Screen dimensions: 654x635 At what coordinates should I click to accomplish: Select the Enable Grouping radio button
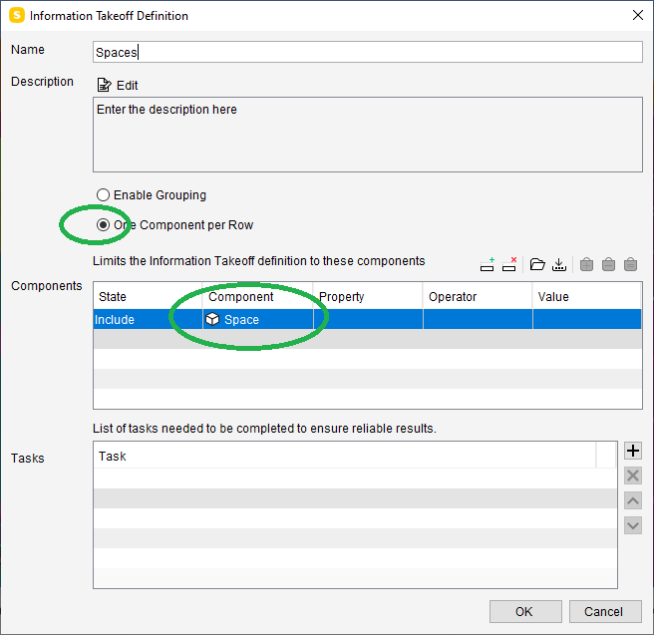pyautogui.click(x=103, y=194)
